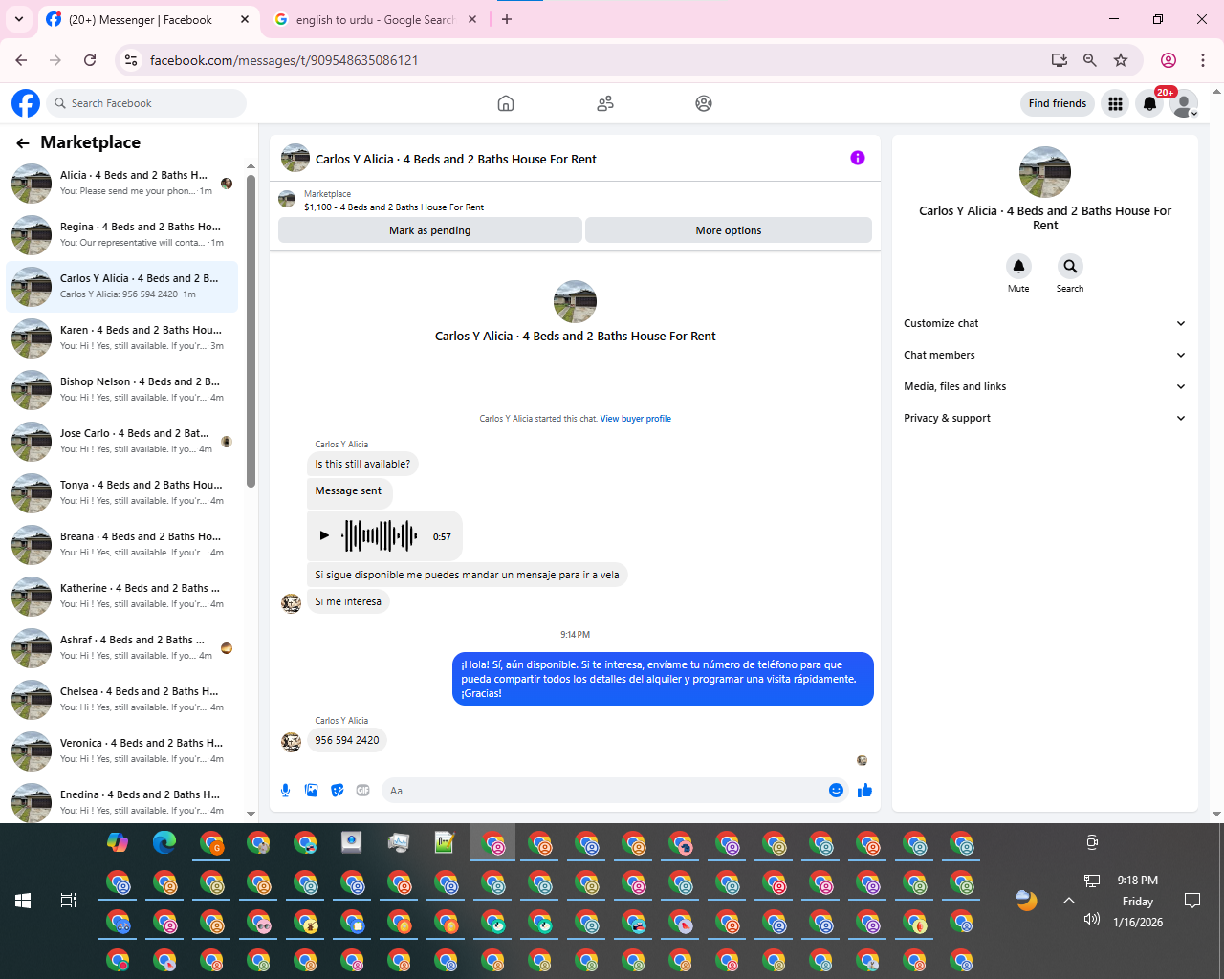Expand Customize chat section

coord(1044,323)
